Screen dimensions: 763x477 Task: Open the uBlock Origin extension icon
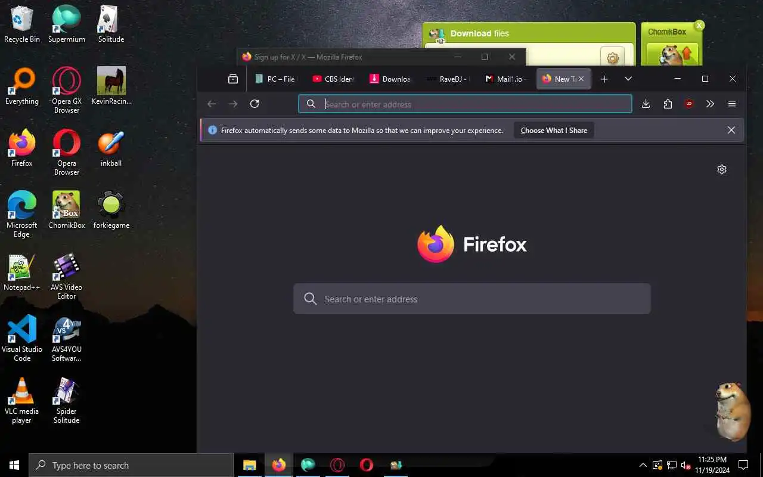tap(689, 104)
